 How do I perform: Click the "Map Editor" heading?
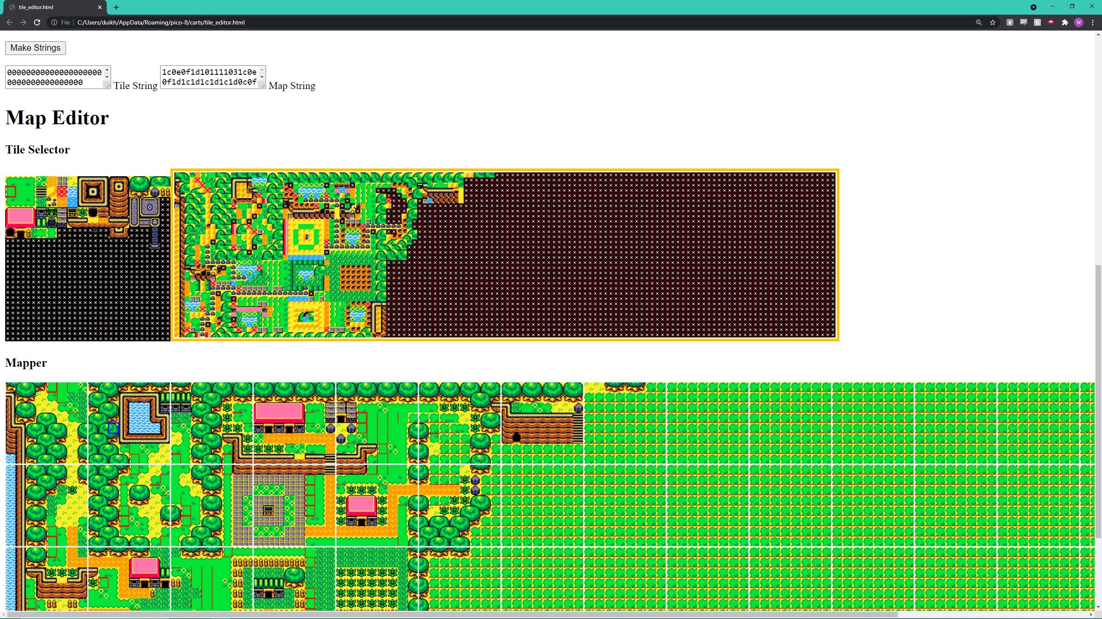pyautogui.click(x=57, y=118)
